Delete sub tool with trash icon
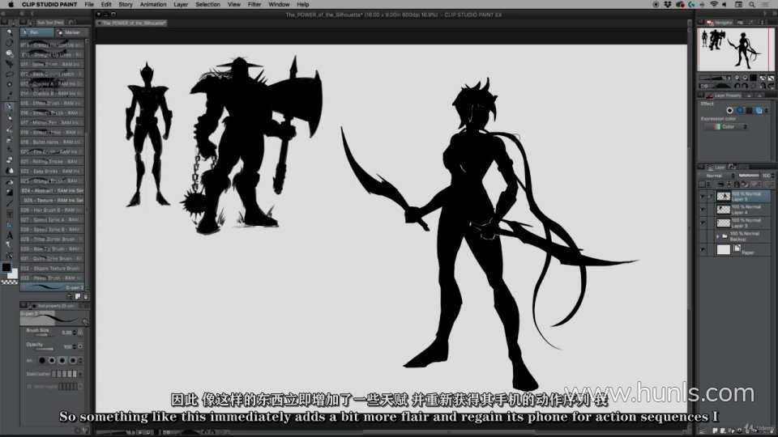The height and width of the screenshot is (437, 778). tap(83, 296)
